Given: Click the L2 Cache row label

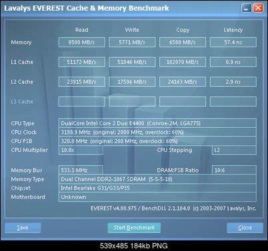Looking at the screenshot, I should [x=22, y=82].
